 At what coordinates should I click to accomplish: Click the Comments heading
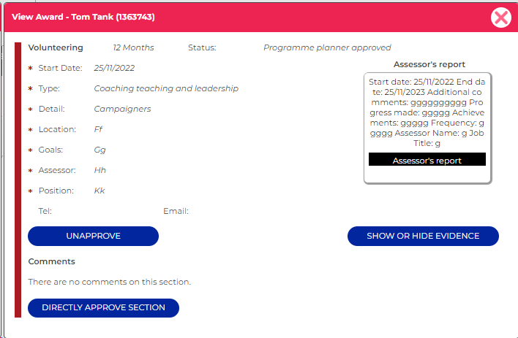pos(51,261)
